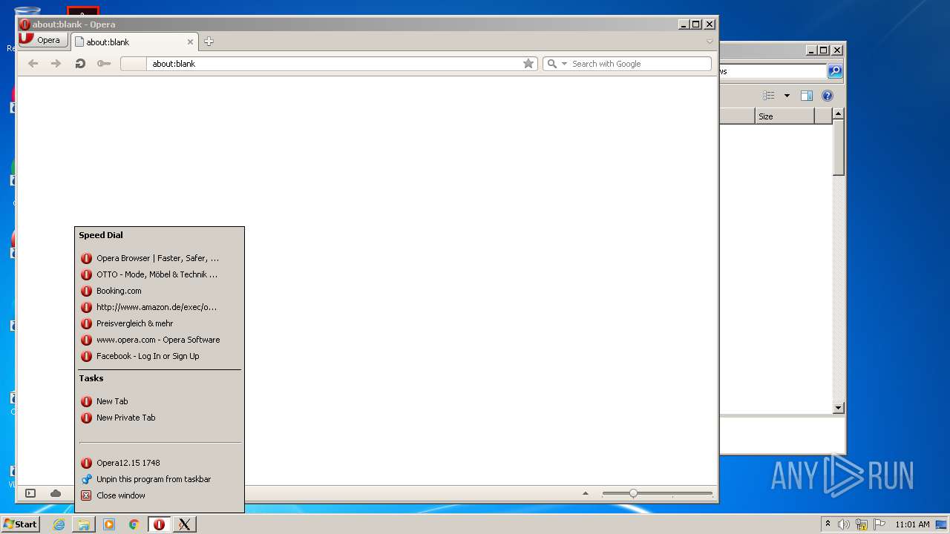This screenshot has width=950, height=534.
Task: Sort by Size column in Explorer
Action: tap(784, 116)
